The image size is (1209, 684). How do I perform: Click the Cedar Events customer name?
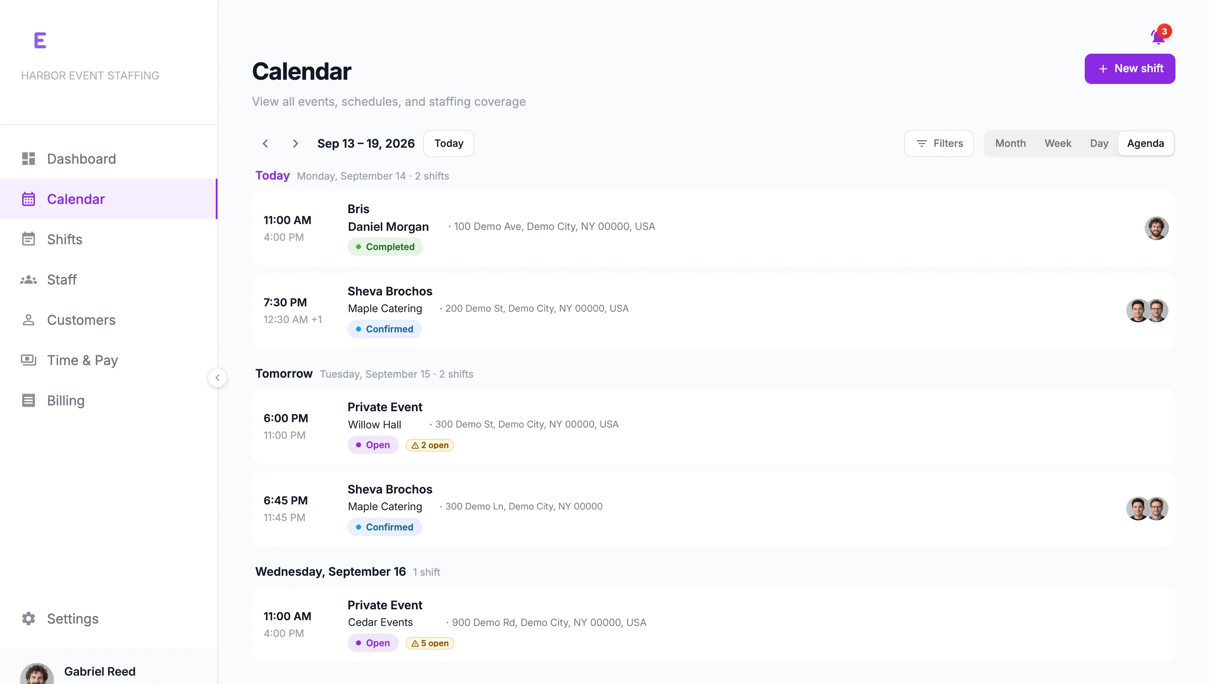(380, 622)
